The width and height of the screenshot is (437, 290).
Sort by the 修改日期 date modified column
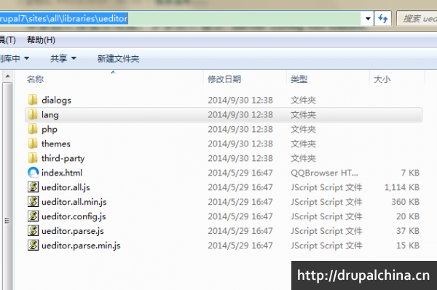point(224,79)
